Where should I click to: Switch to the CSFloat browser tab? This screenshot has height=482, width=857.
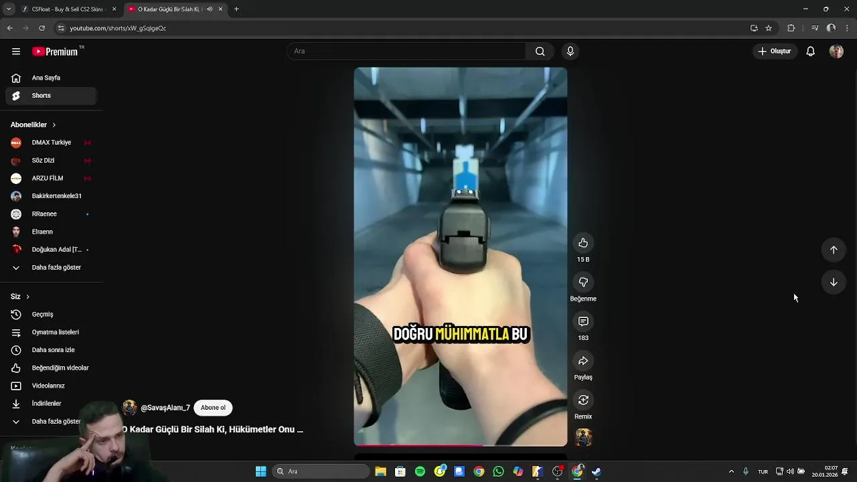click(68, 9)
